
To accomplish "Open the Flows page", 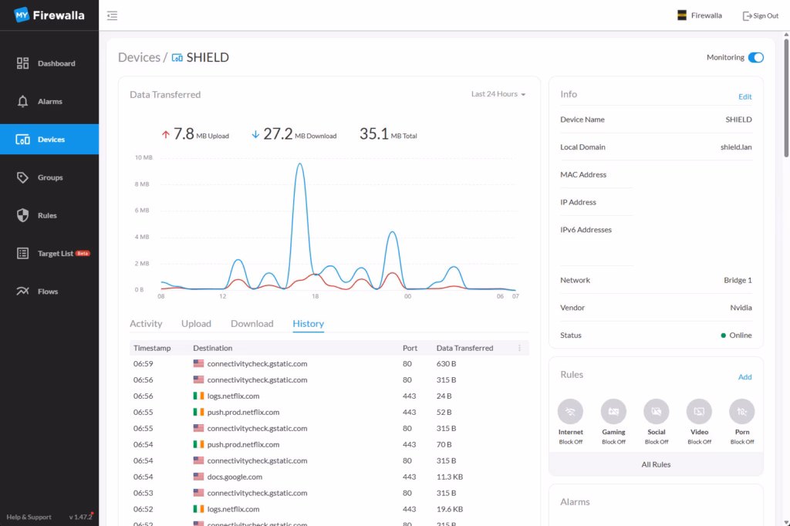I will pyautogui.click(x=48, y=292).
